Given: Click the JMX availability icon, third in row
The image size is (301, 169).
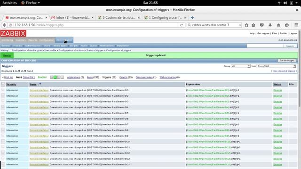Looking at the screenshot, I should 58,77.
